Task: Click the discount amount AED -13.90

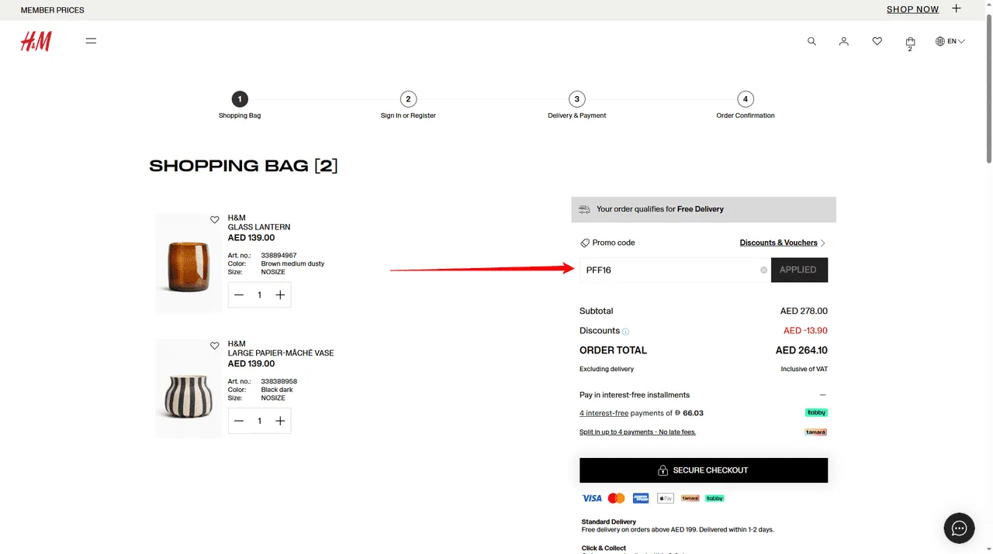Action: pos(805,331)
